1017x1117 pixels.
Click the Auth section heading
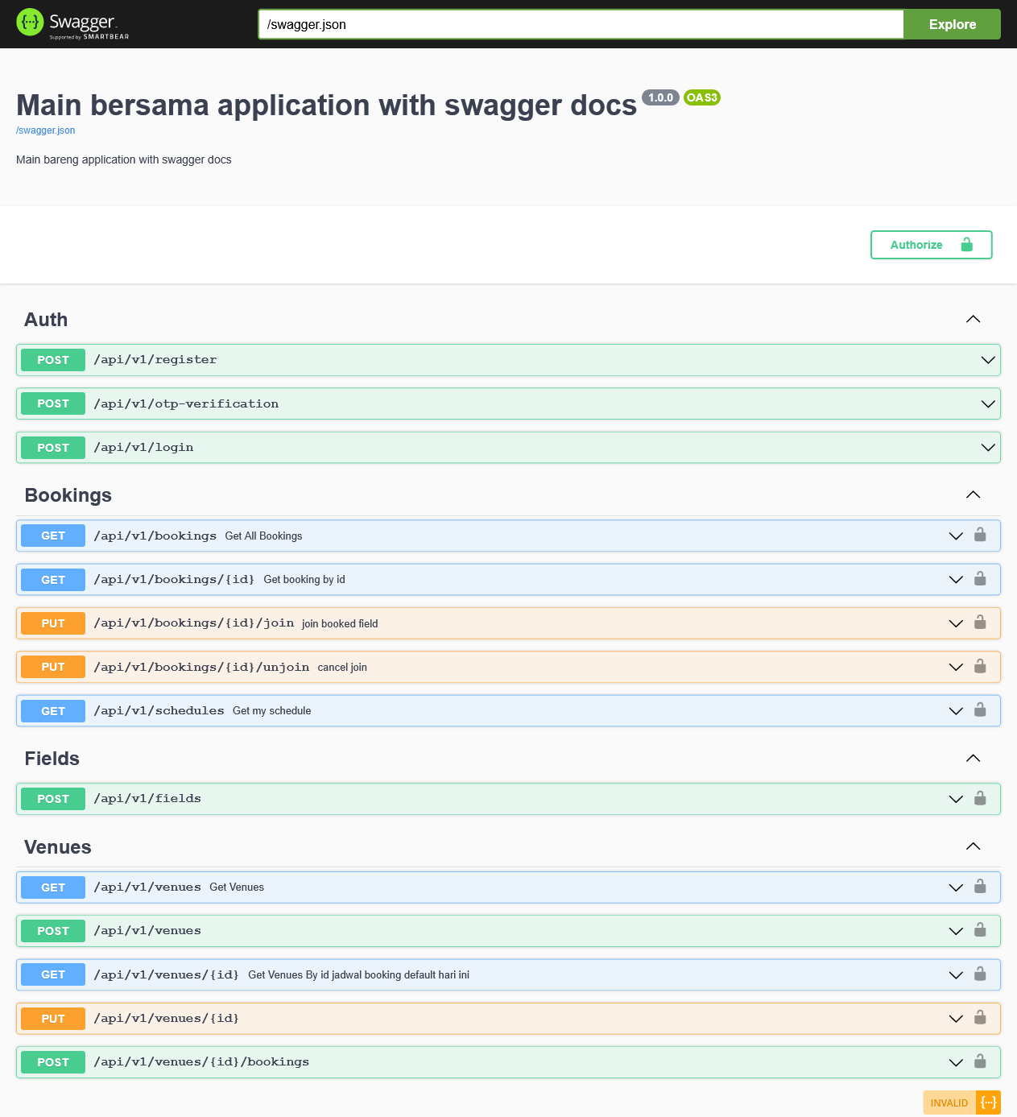pyautogui.click(x=46, y=320)
